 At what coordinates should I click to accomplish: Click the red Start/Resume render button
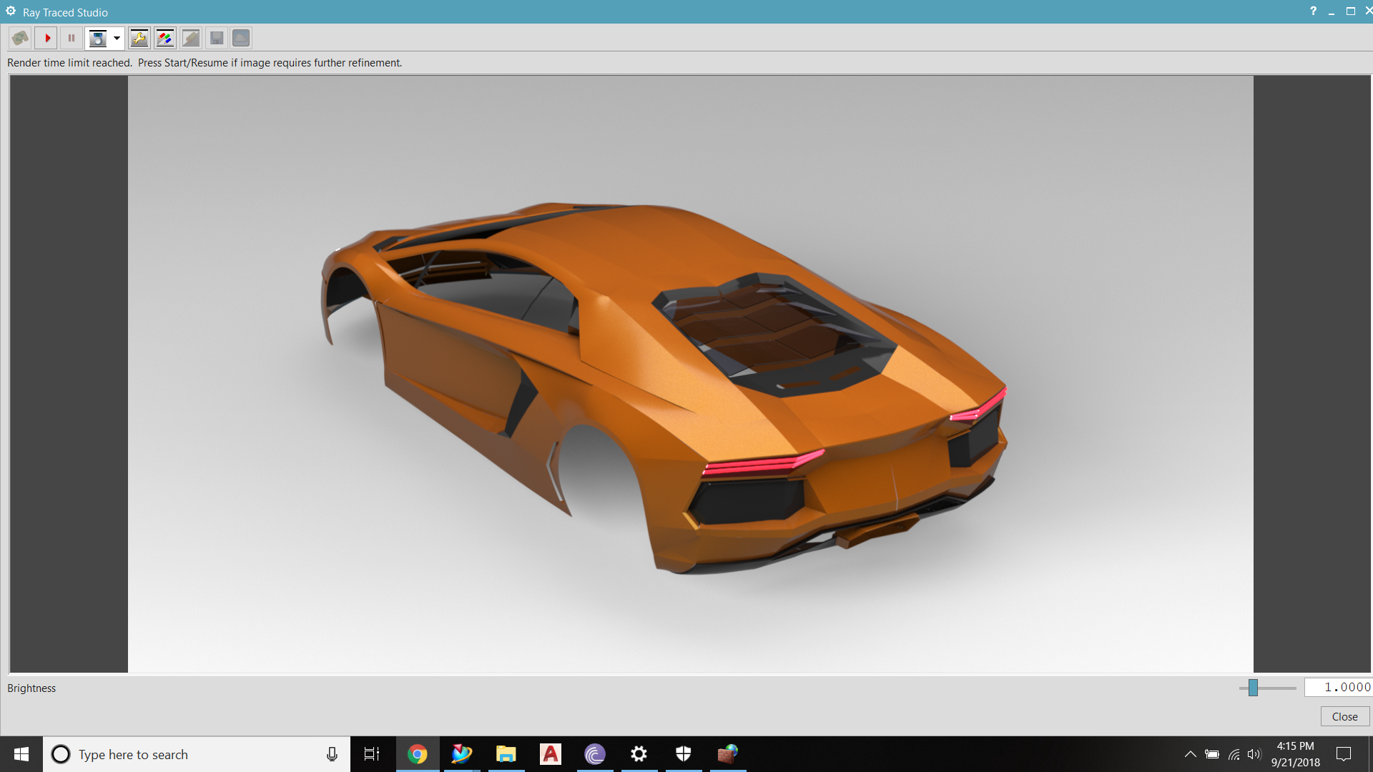(46, 38)
